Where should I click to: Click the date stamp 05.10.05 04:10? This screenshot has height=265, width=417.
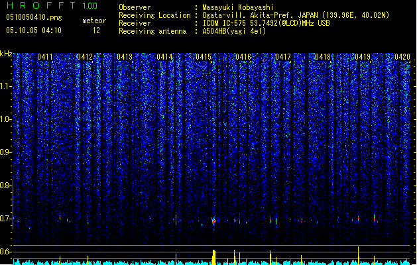[34, 30]
